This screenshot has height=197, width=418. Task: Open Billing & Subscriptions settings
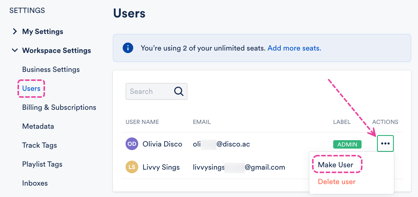pyautogui.click(x=59, y=107)
